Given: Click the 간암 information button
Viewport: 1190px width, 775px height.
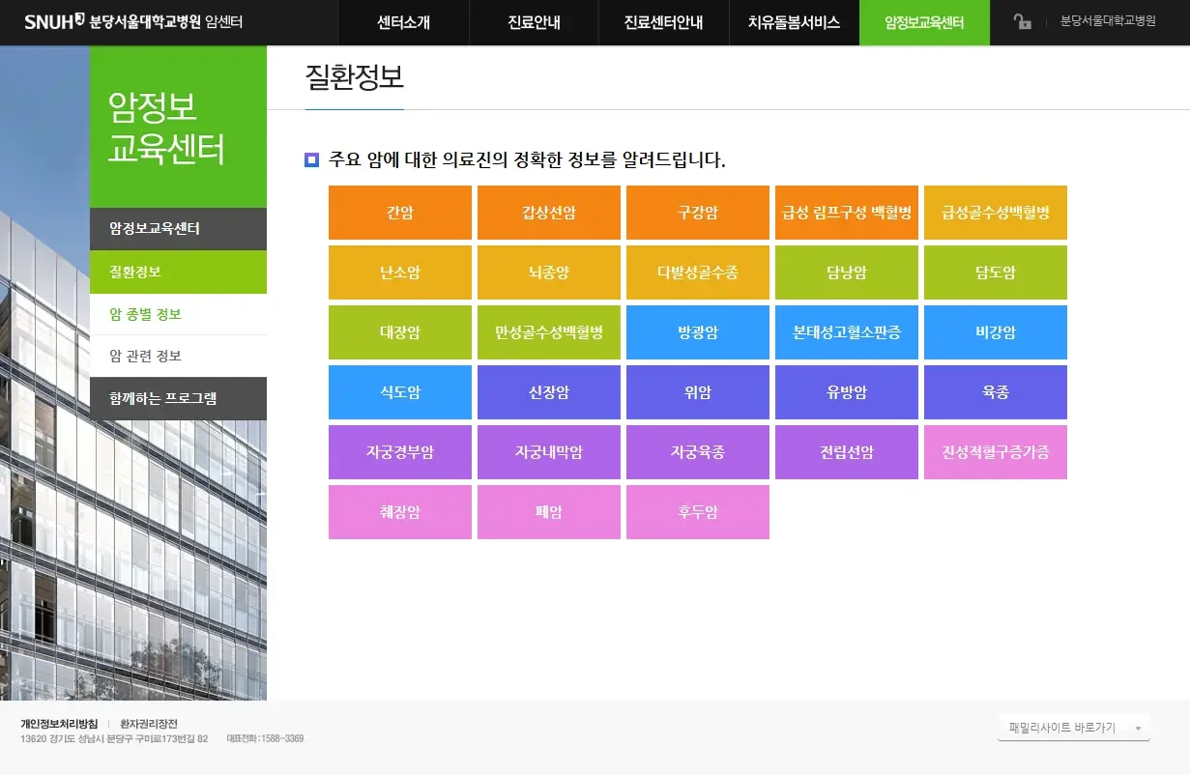Looking at the screenshot, I should pyautogui.click(x=399, y=212).
